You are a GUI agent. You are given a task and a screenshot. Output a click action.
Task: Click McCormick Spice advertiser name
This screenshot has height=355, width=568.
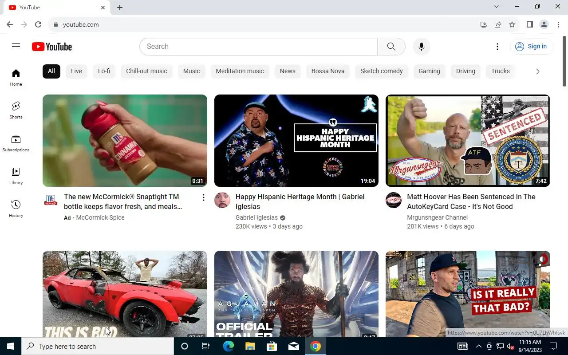[x=100, y=217]
